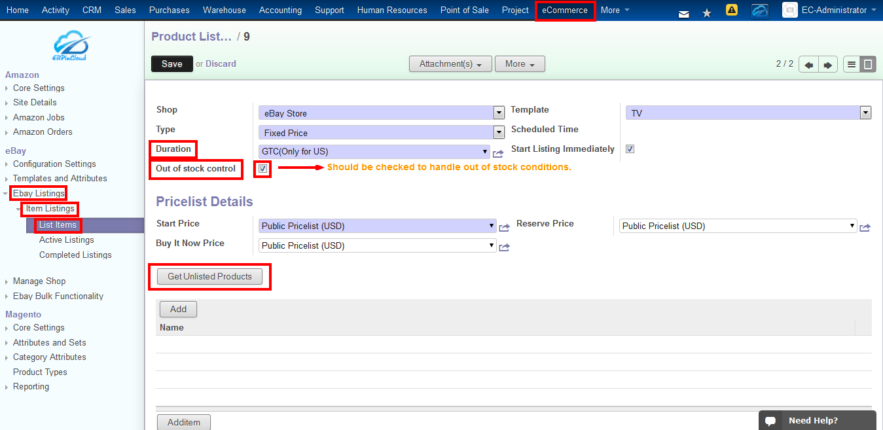Open the More menu in top navigation
The image size is (883, 430).
click(615, 10)
